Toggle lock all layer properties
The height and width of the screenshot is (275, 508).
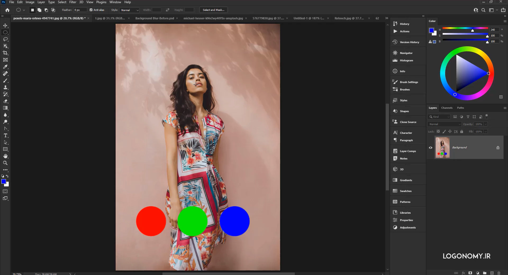pyautogui.click(x=462, y=131)
